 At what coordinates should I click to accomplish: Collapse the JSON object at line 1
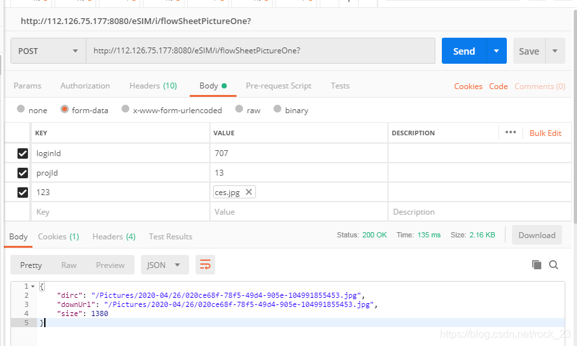click(x=32, y=286)
